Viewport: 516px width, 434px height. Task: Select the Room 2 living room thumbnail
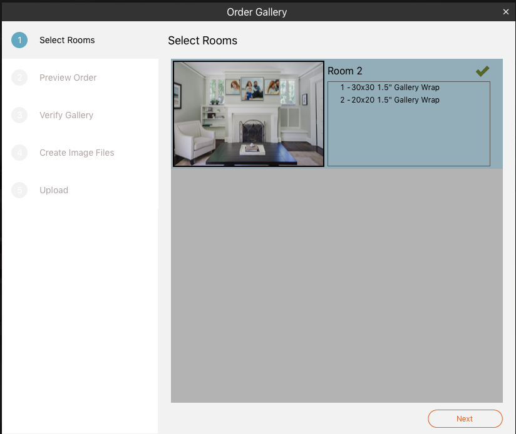249,114
